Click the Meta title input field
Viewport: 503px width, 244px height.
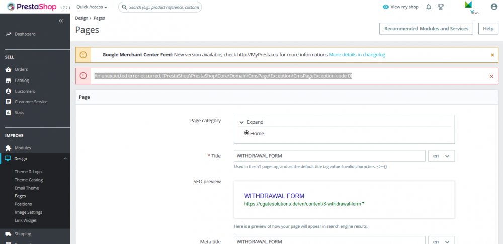point(329,241)
